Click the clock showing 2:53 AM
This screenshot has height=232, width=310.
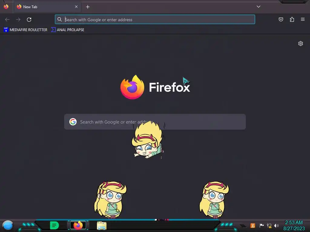tap(294, 225)
